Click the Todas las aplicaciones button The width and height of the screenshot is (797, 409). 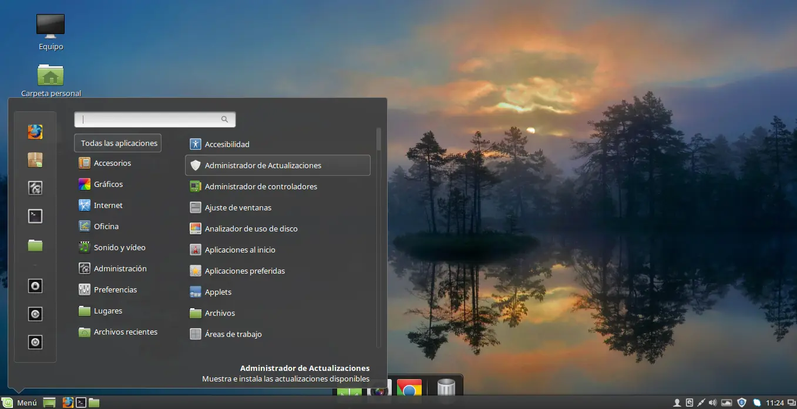[x=119, y=143]
